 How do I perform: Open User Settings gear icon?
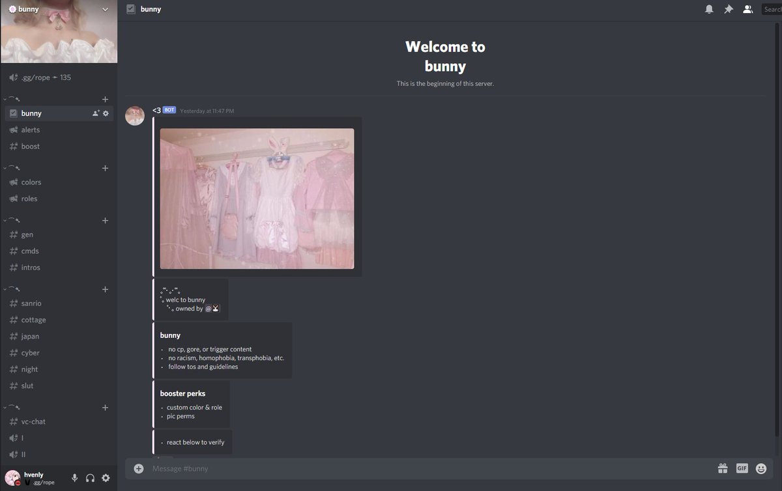(x=106, y=478)
